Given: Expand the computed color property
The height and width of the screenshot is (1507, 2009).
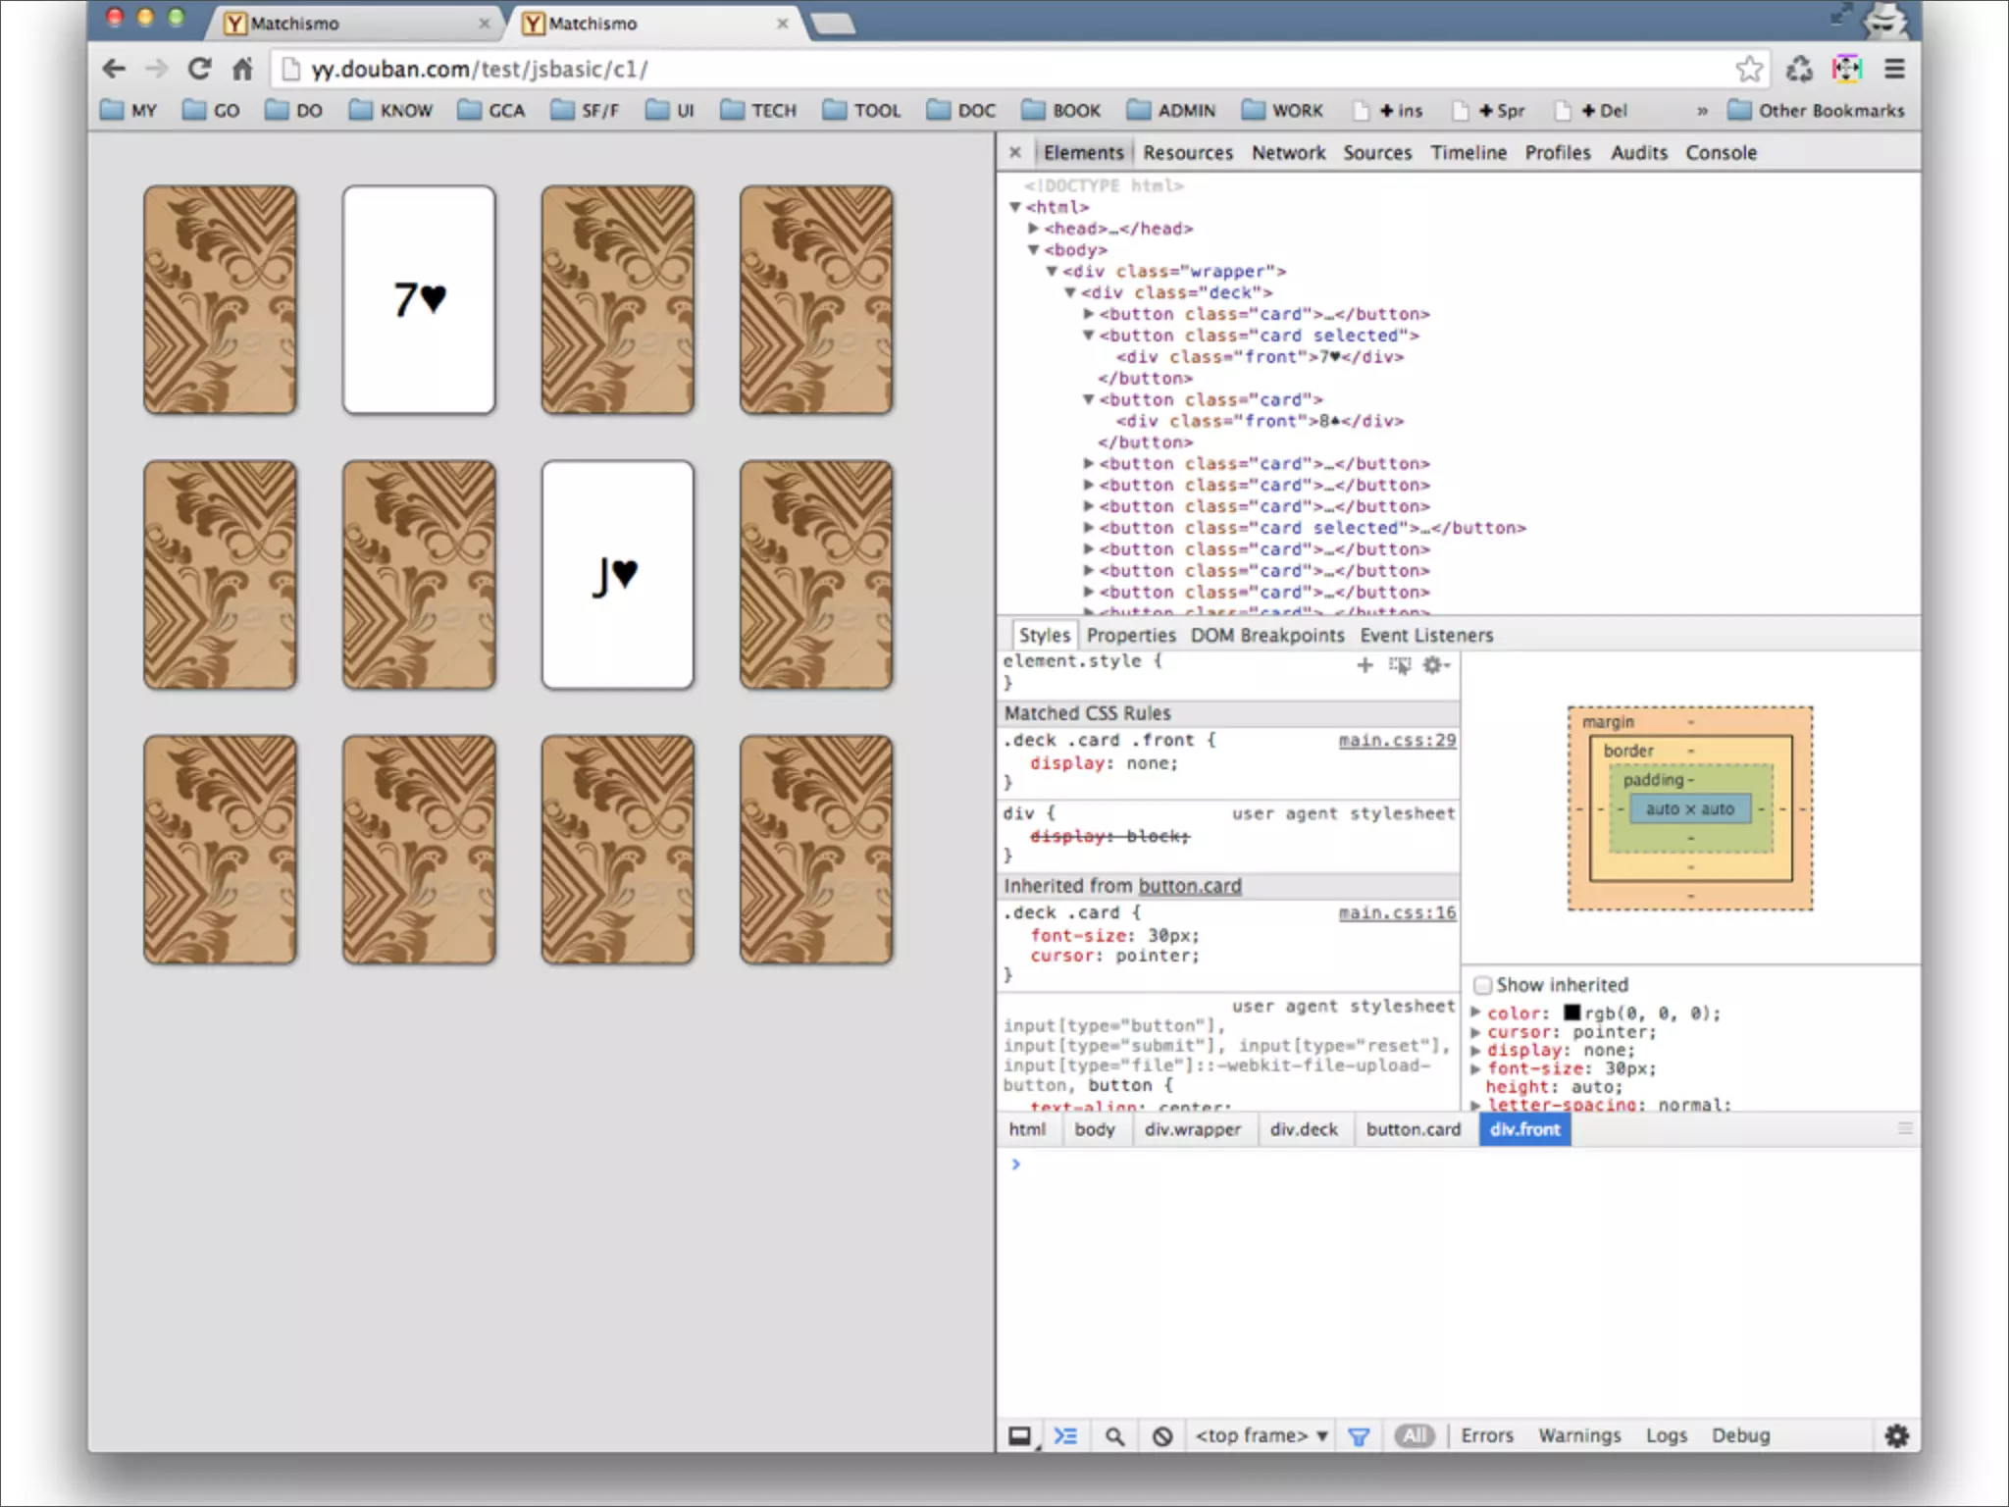Looking at the screenshot, I should pyautogui.click(x=1475, y=1013).
